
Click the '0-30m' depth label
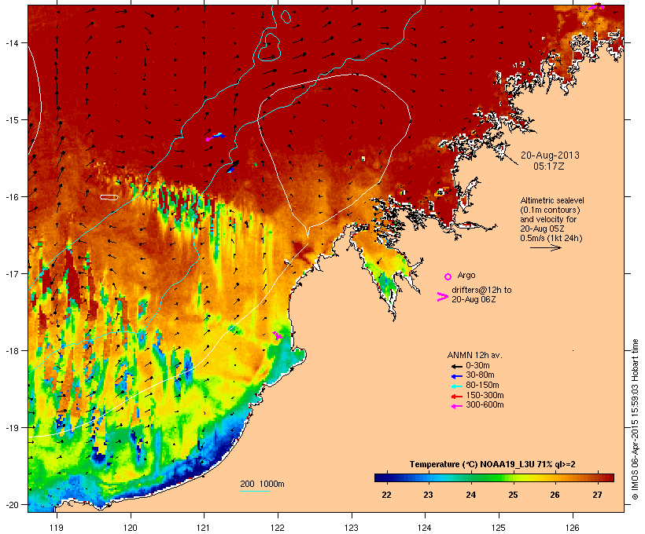pyautogui.click(x=477, y=366)
